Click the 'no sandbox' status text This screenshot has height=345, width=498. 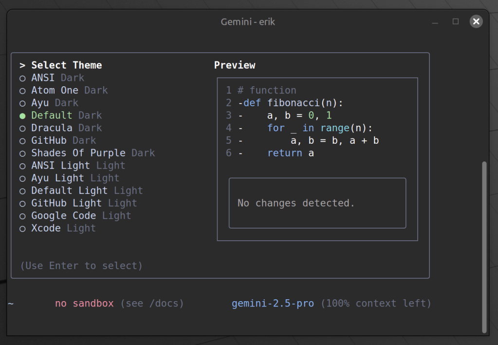pyautogui.click(x=84, y=304)
